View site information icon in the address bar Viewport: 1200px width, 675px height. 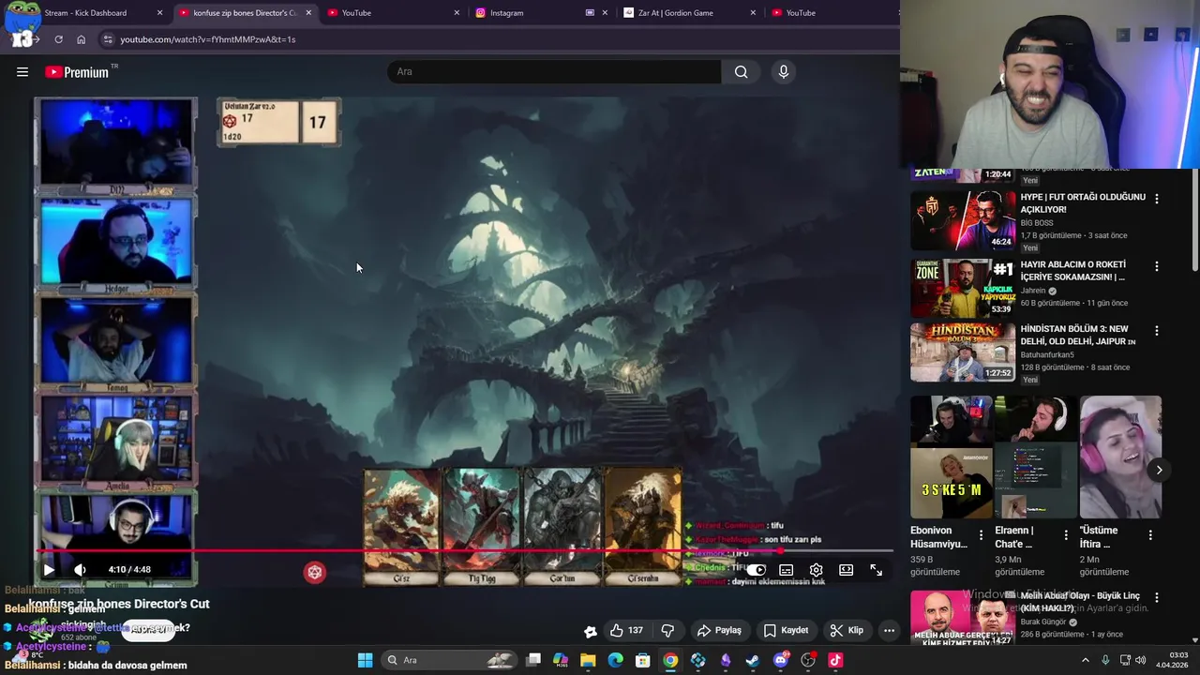pyautogui.click(x=108, y=39)
